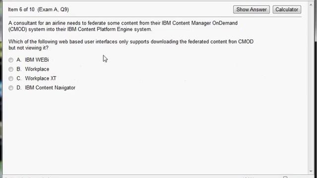Click the 'IBM Content Navigator' answer text

(50, 88)
